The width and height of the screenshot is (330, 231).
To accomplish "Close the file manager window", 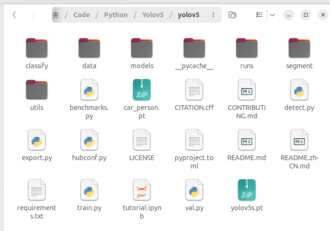I will coord(323,15).
